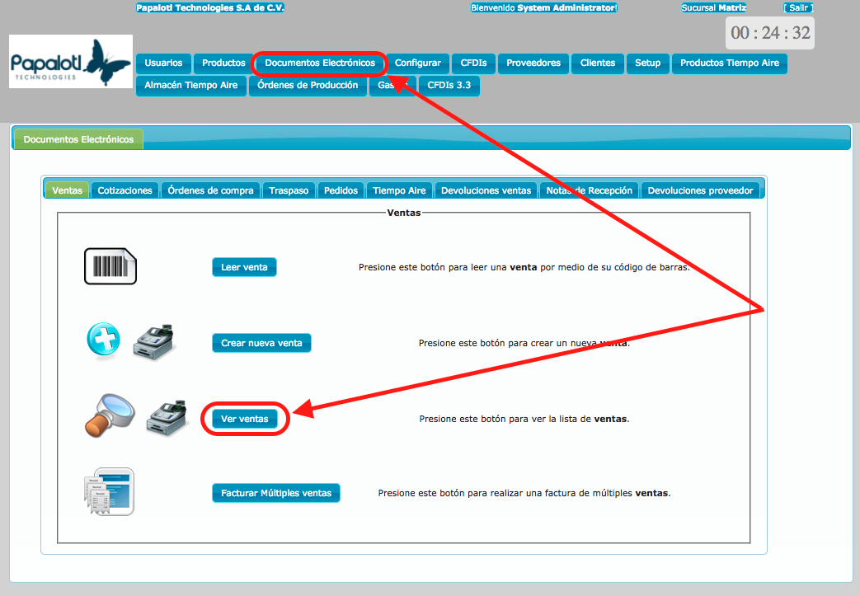Image resolution: width=860 pixels, height=596 pixels.
Task: Open the Ver ventas list
Action: [245, 419]
